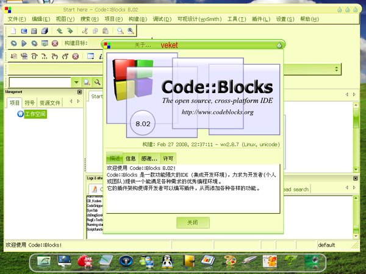Select the 工作空间 workspace tree node
This screenshot has height=274, width=366.
point(35,114)
